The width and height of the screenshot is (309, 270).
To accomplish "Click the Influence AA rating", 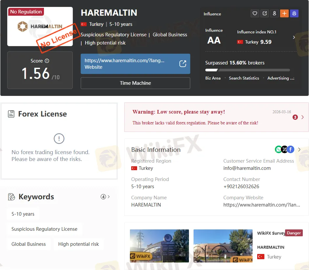I will 214,40.
